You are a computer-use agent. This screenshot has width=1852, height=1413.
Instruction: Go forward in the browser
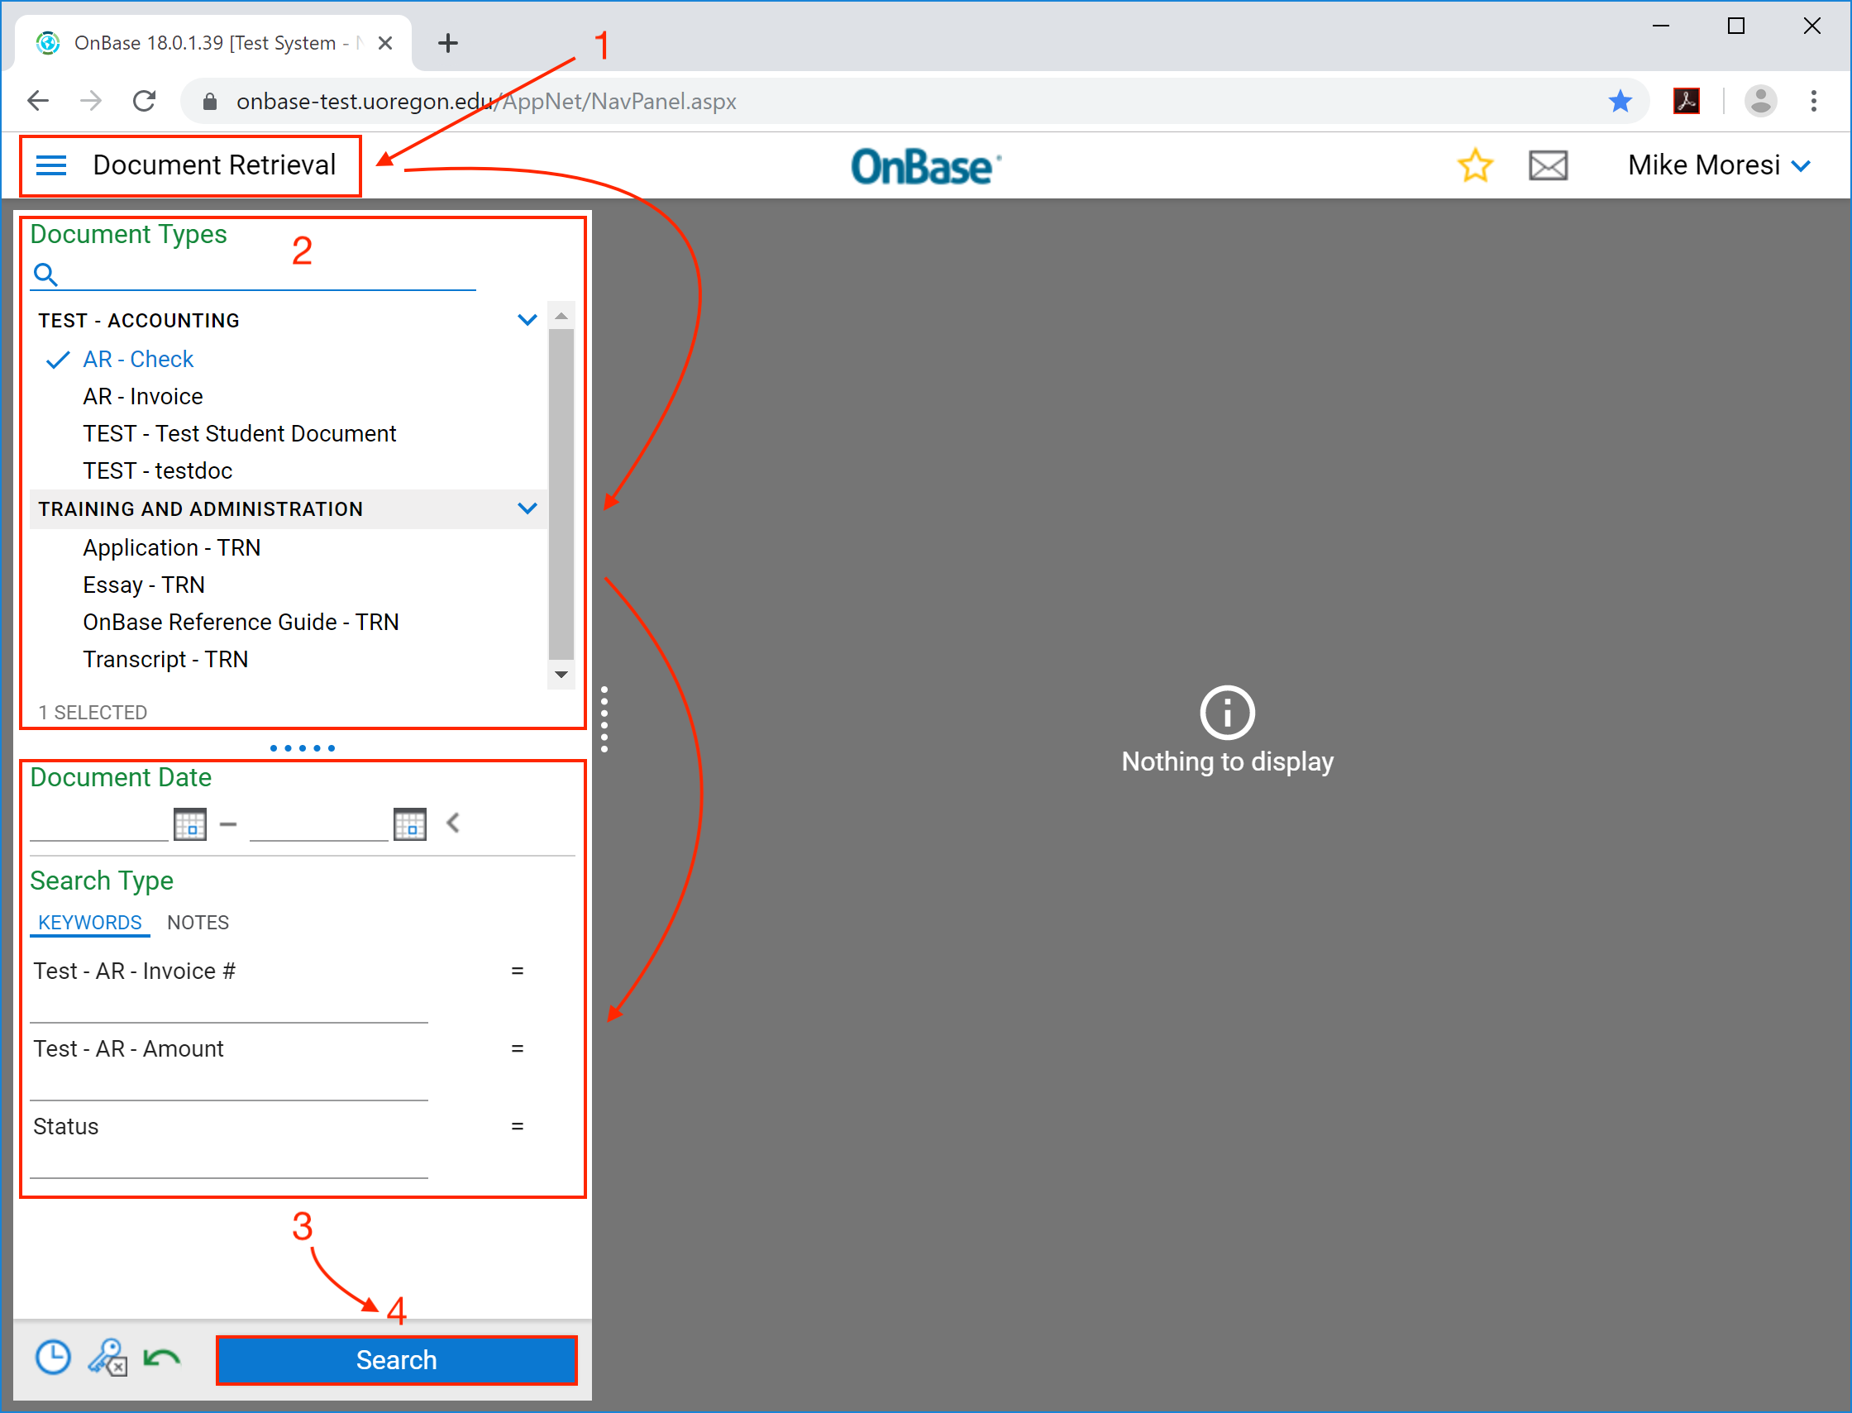91,102
